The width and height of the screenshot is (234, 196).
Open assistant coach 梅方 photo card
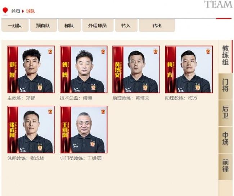click(189, 70)
